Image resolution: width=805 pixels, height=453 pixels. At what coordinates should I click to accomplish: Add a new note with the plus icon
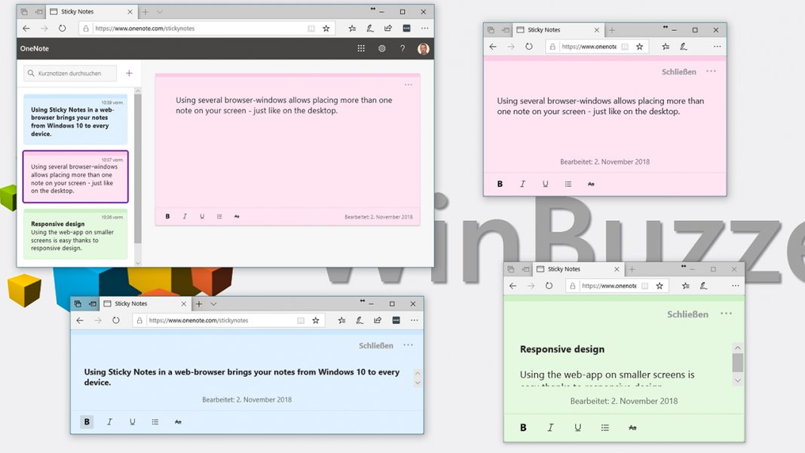click(130, 73)
